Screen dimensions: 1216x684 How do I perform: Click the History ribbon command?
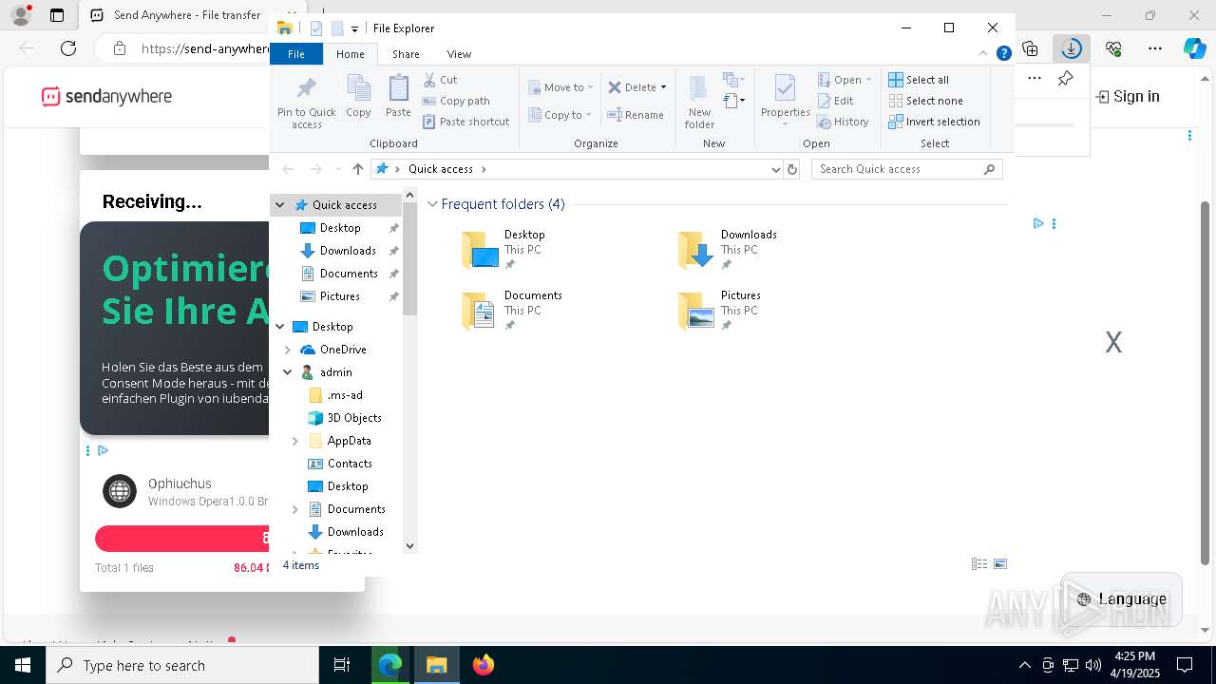click(843, 122)
